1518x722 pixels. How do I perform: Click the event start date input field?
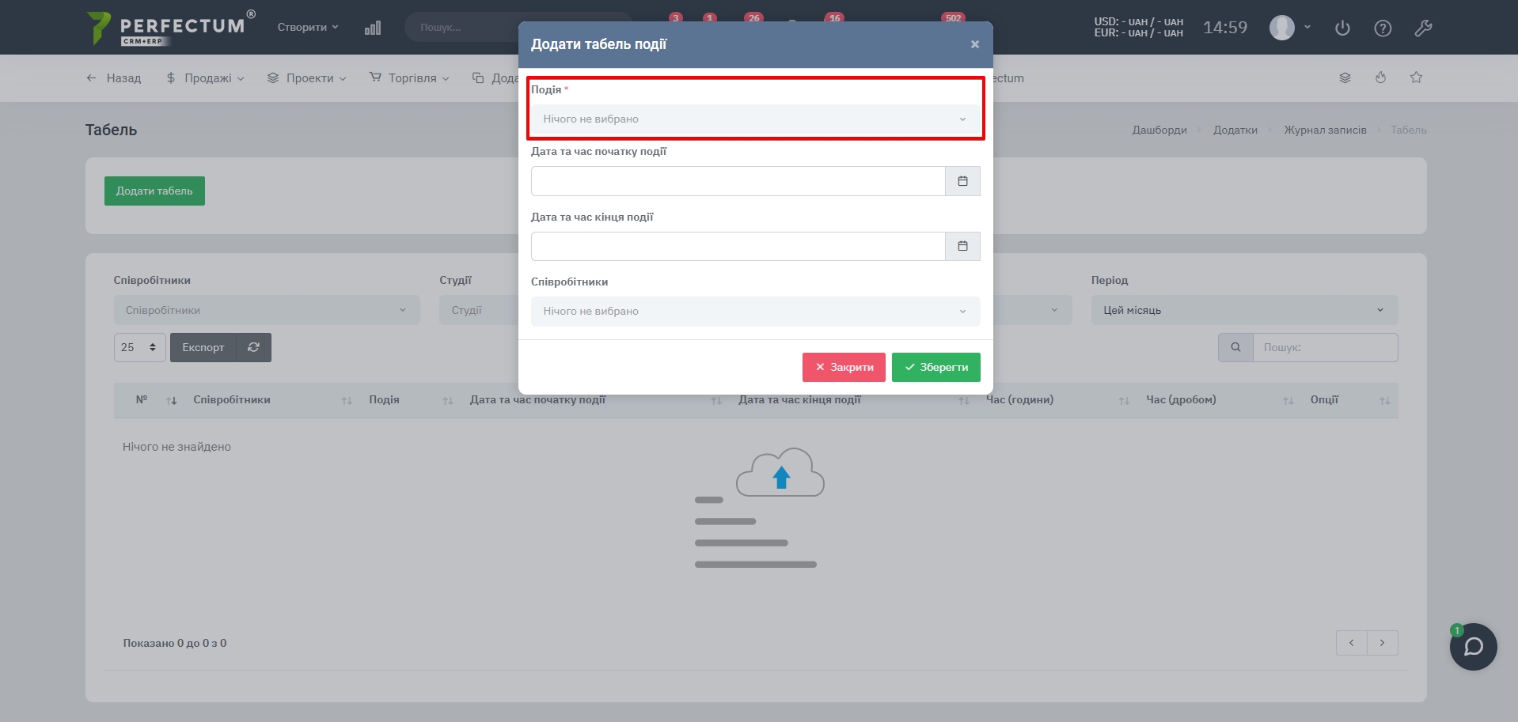click(738, 181)
